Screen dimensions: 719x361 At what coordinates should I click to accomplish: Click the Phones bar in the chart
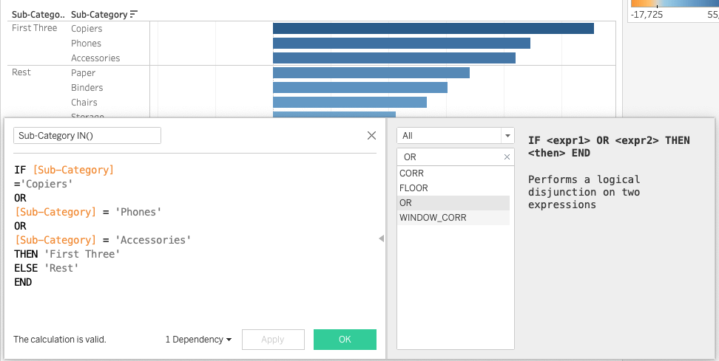tap(401, 44)
